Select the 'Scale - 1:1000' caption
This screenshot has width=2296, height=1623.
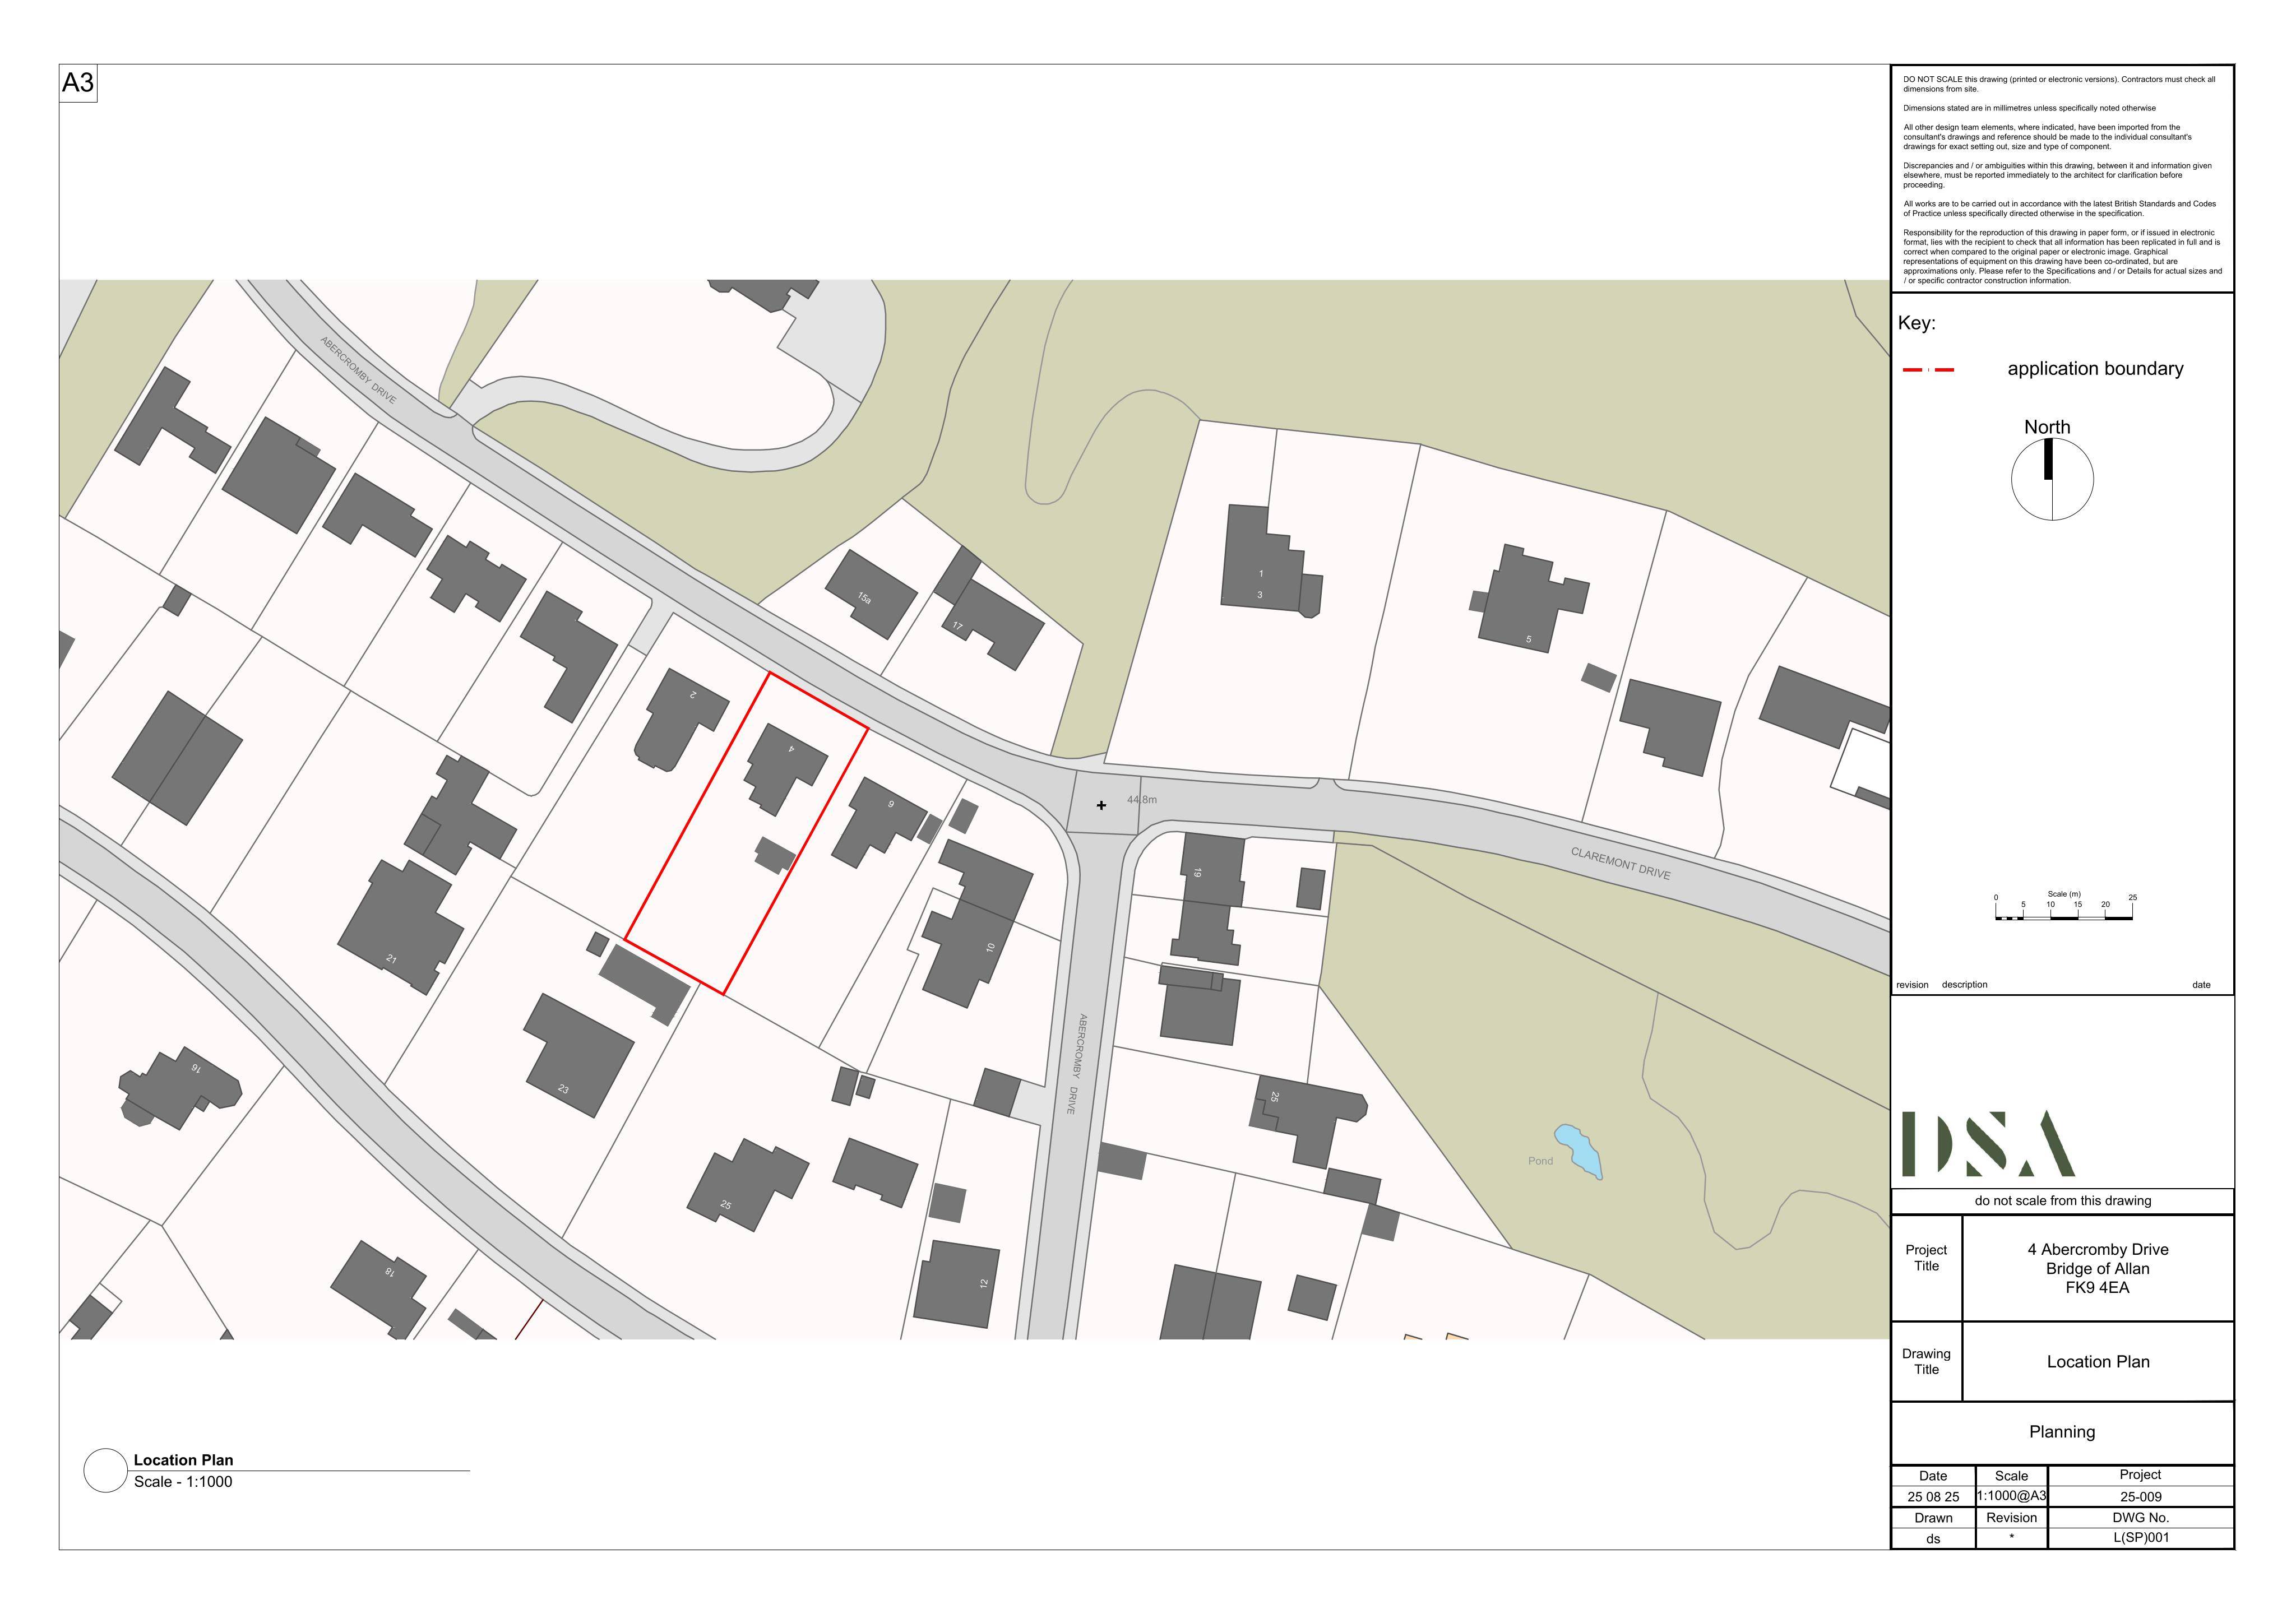(183, 1482)
